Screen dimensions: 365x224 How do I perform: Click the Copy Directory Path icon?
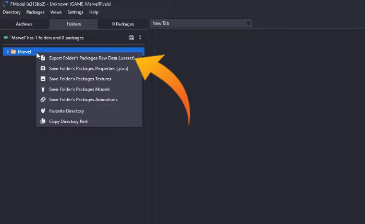point(43,121)
